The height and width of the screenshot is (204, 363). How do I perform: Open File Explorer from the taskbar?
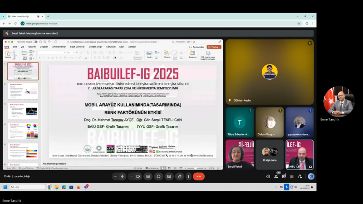click(57, 187)
